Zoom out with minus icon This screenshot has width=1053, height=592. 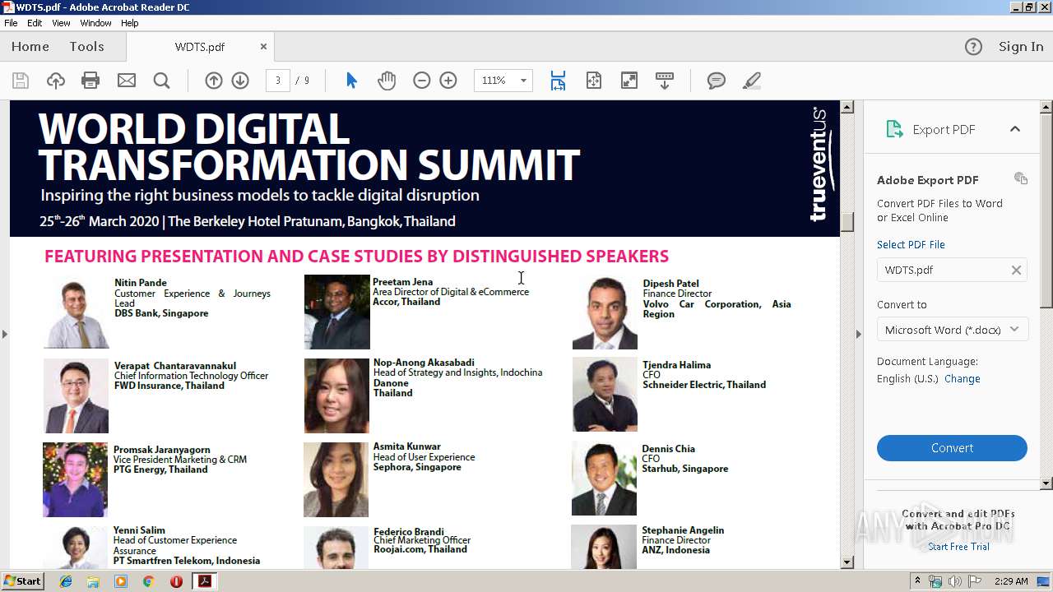click(x=422, y=81)
